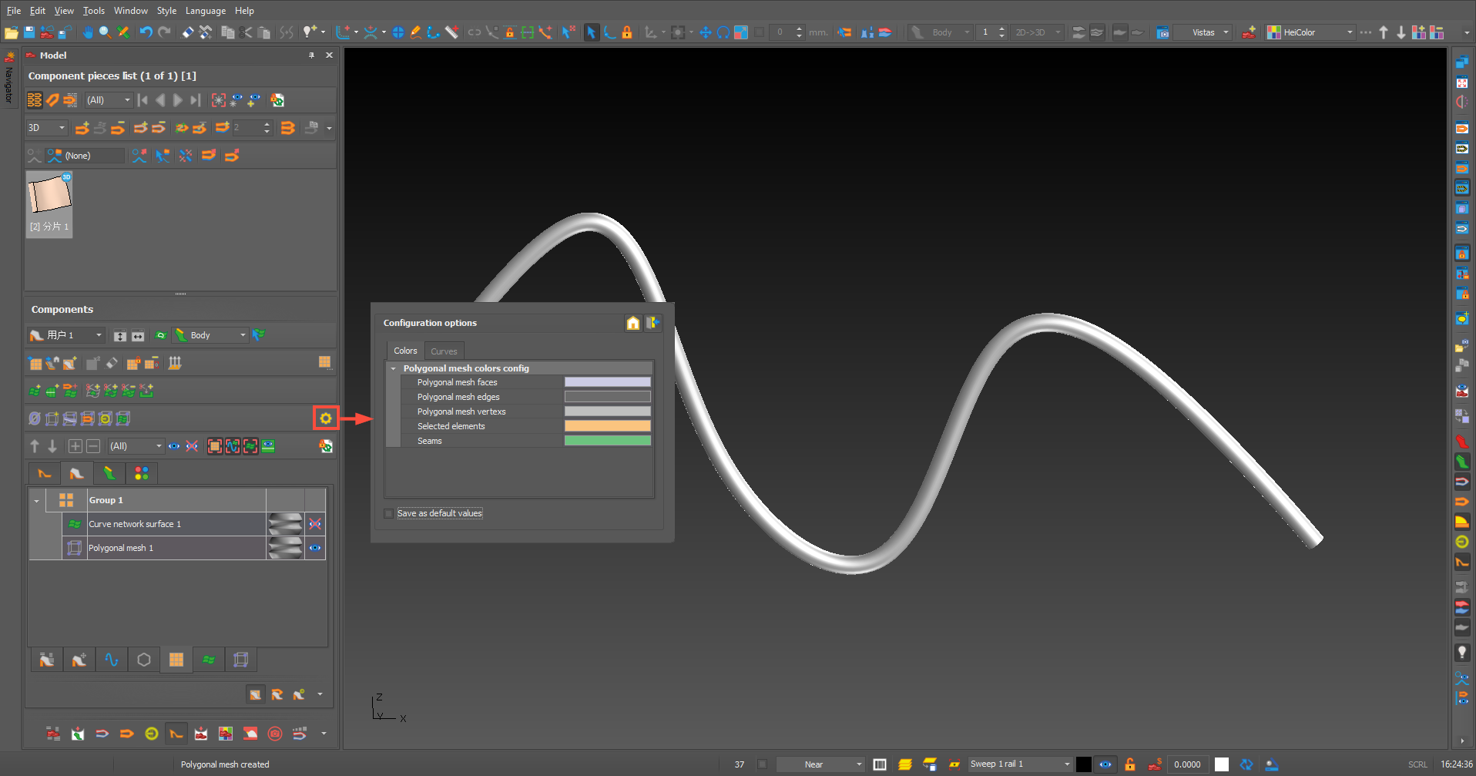The image size is (1476, 776).
Task: Open the HeiColor dropdown
Action: 1349,32
